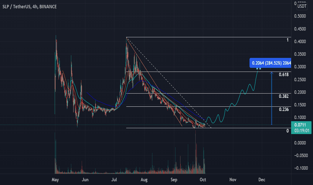This screenshot has width=313, height=185.
Task: Click the Aug label on time axis
Action: pyautogui.click(x=144, y=180)
